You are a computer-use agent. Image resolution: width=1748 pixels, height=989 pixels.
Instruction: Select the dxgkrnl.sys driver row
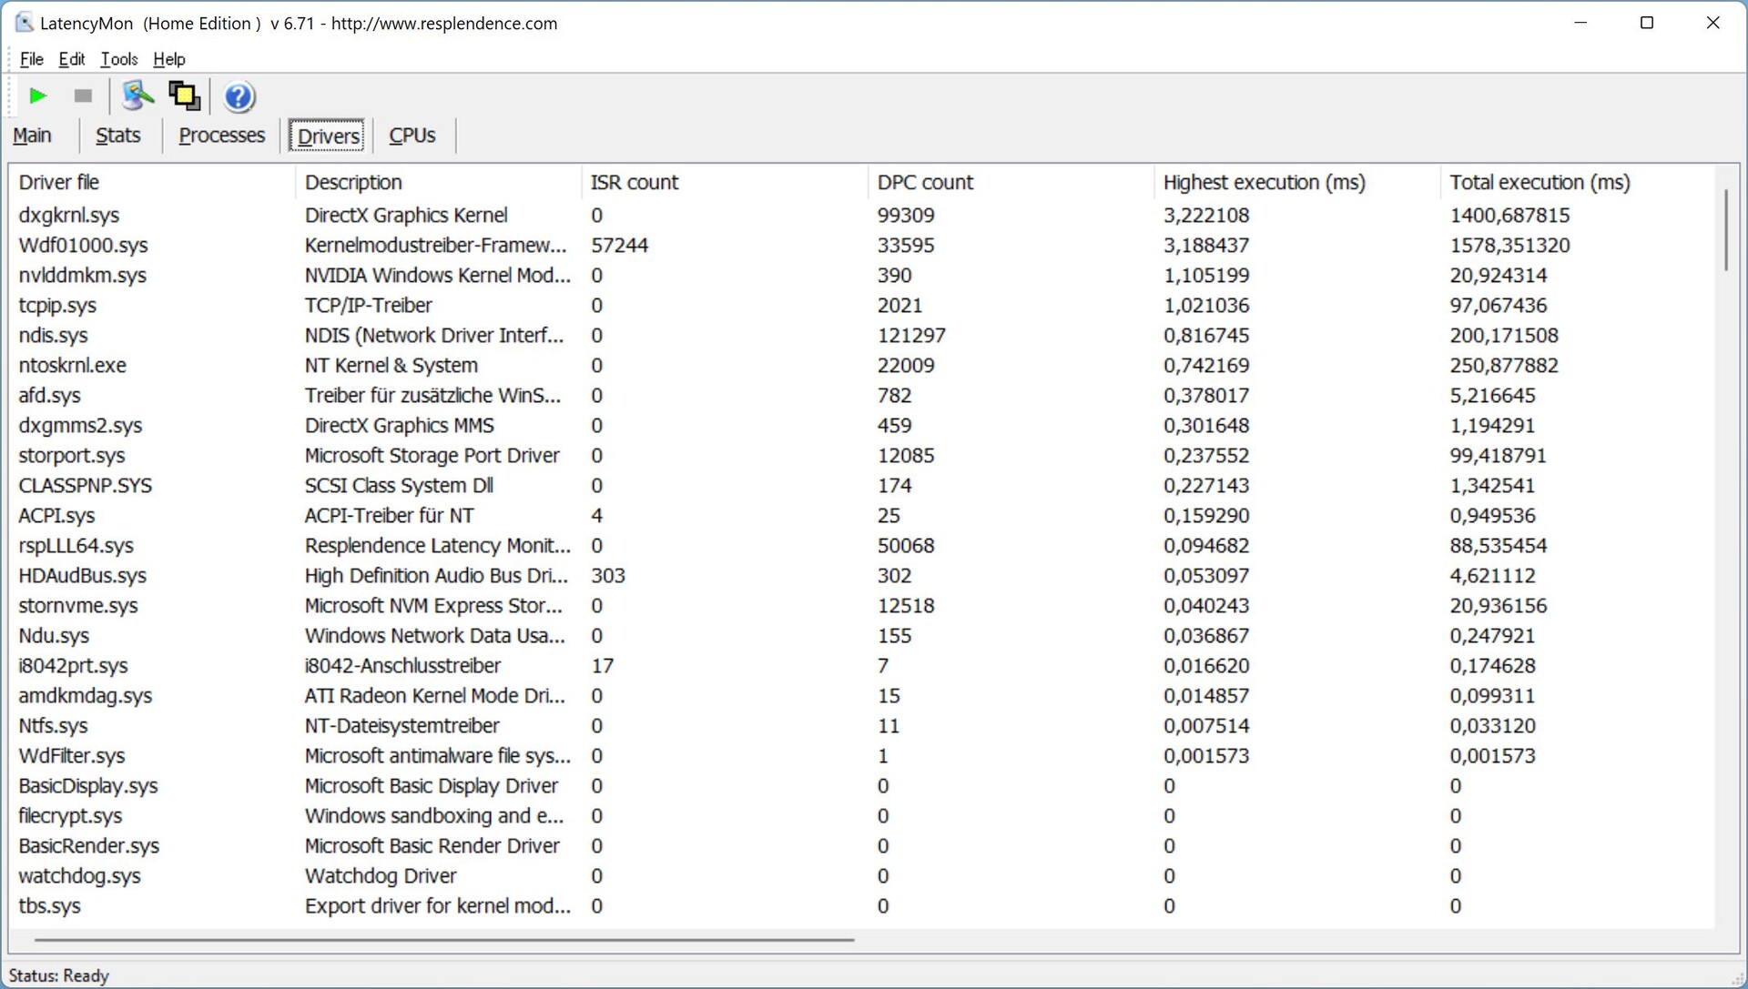click(x=69, y=216)
